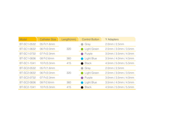Click length value 360 in BT-SC1-0836 row
The width and height of the screenshot is (172, 118).
point(69,58)
